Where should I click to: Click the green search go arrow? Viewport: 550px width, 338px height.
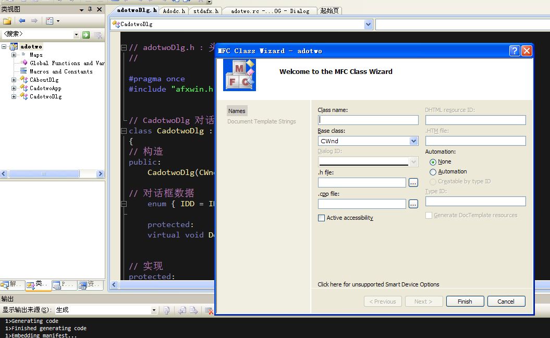click(86, 35)
